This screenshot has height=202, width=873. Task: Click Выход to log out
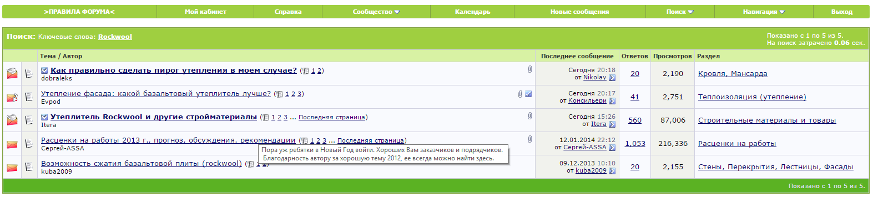coord(841,12)
